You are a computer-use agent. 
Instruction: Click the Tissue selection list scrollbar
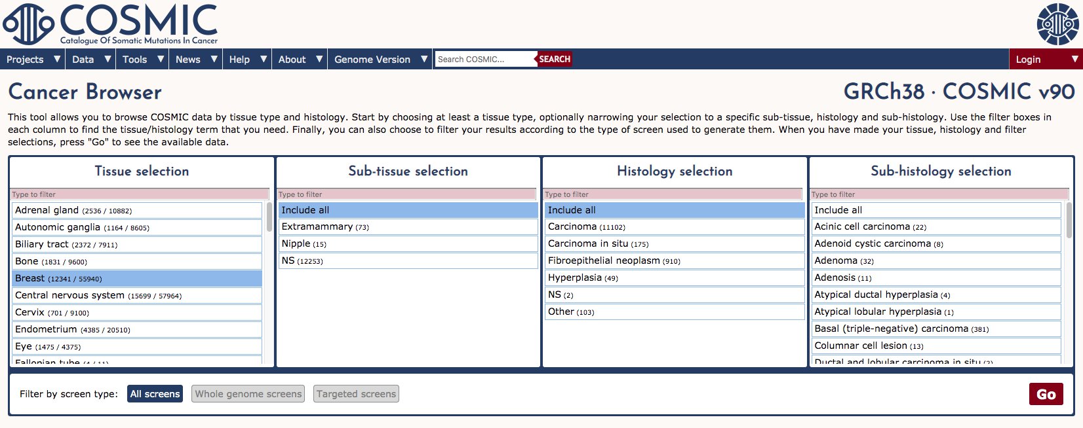[x=269, y=218]
